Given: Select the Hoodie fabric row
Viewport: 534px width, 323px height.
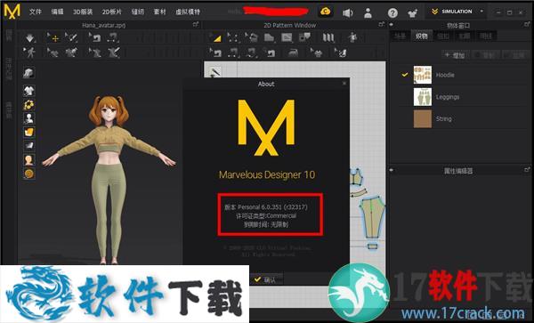Looking at the screenshot, I should [463, 75].
